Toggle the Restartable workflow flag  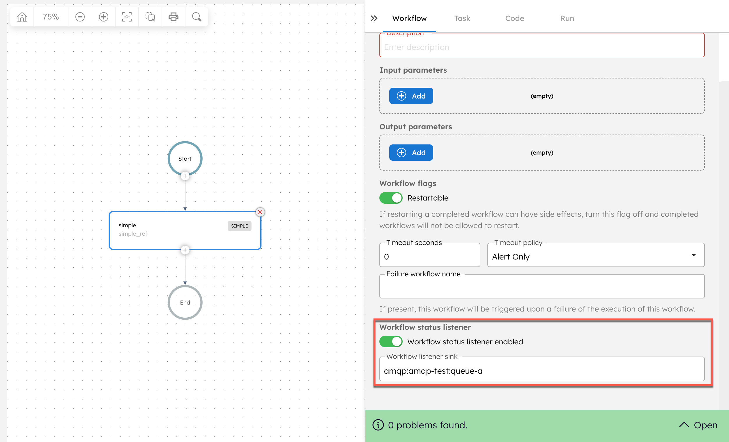click(x=390, y=198)
